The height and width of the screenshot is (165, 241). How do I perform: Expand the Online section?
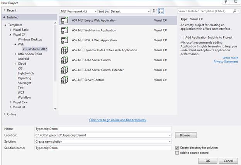click(x=5, y=114)
